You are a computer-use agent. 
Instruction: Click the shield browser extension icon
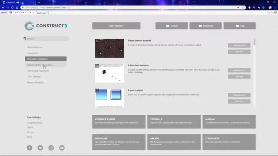point(254,8)
